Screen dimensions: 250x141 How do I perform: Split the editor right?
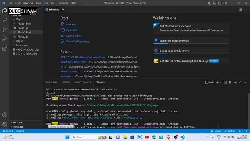241,9
